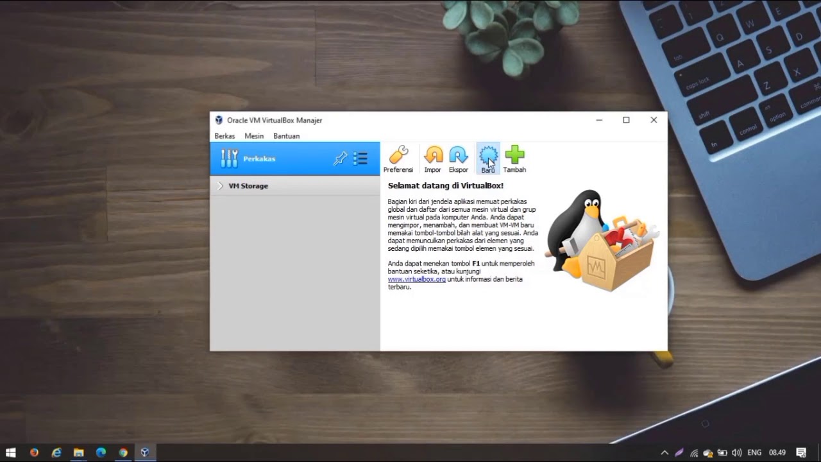Open File Explorer from the taskbar

[78, 452]
